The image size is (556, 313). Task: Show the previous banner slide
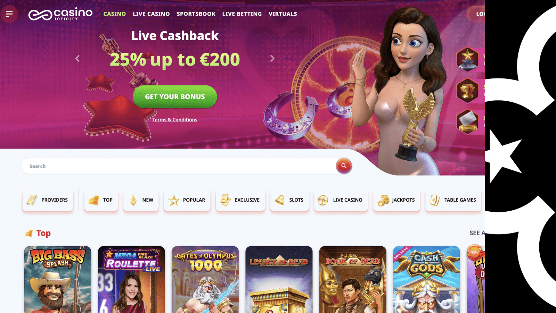[77, 59]
